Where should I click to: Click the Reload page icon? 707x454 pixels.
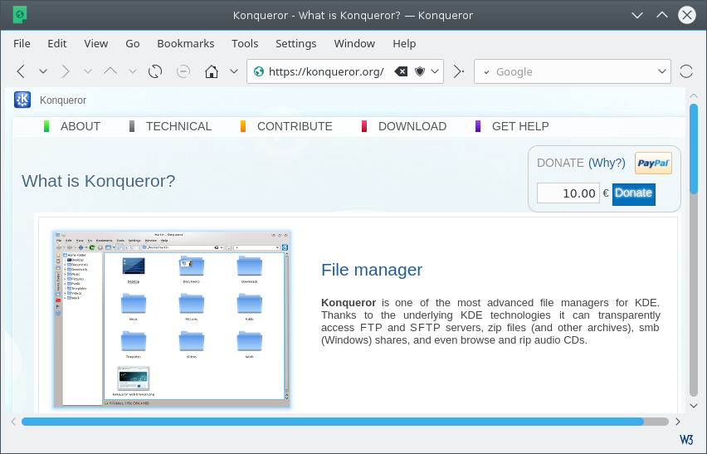155,71
